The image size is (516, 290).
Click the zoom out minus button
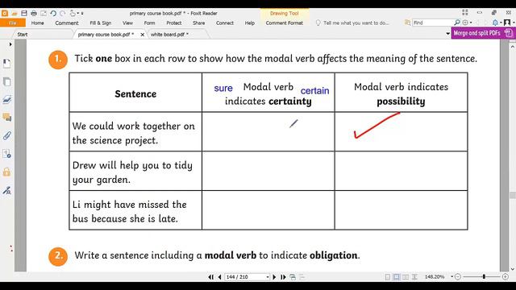point(458,277)
